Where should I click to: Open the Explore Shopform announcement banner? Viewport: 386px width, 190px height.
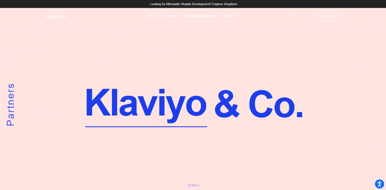pos(193,4)
